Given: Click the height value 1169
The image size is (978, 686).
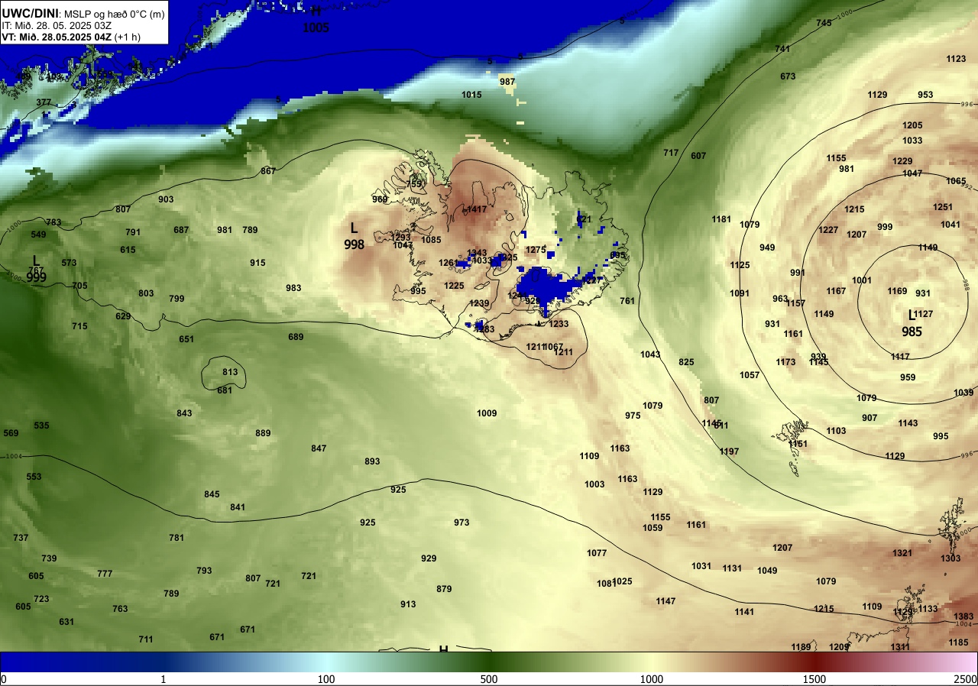Looking at the screenshot, I should tap(897, 291).
